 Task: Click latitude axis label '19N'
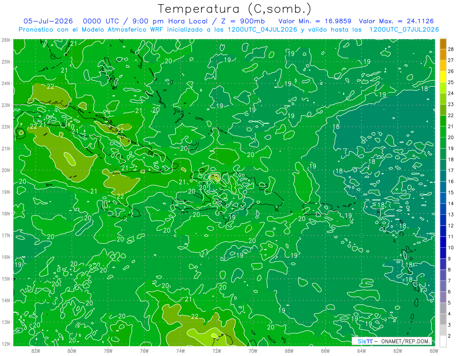click(x=6, y=192)
